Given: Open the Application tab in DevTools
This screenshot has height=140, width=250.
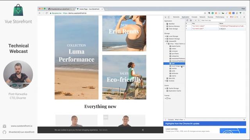Looking at the screenshot, I should pos(186,17).
